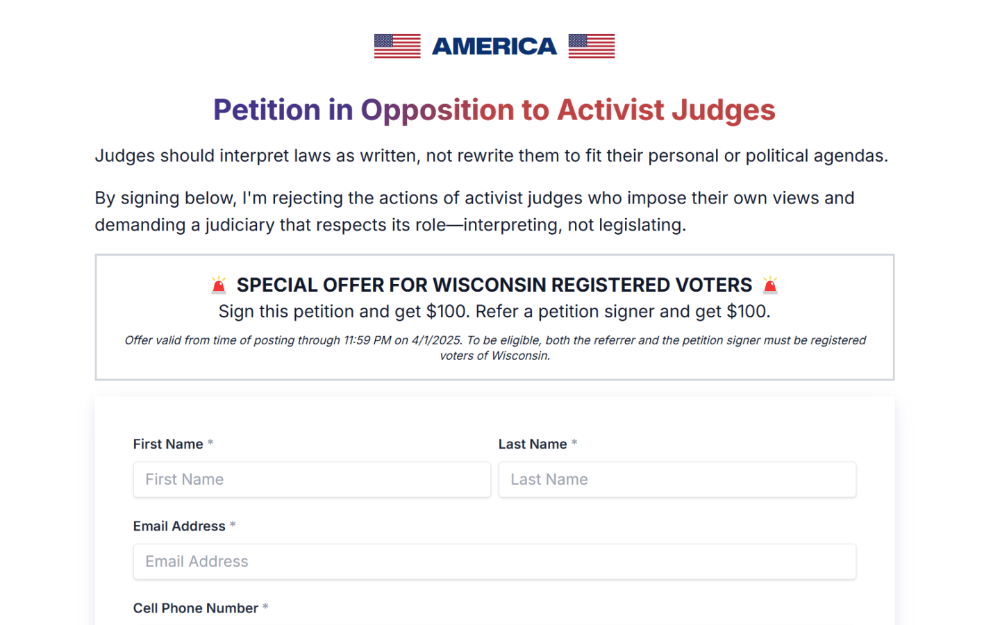Click the 'By signing below' paragraph
Image resolution: width=1000 pixels, height=625 pixels.
coord(474,211)
